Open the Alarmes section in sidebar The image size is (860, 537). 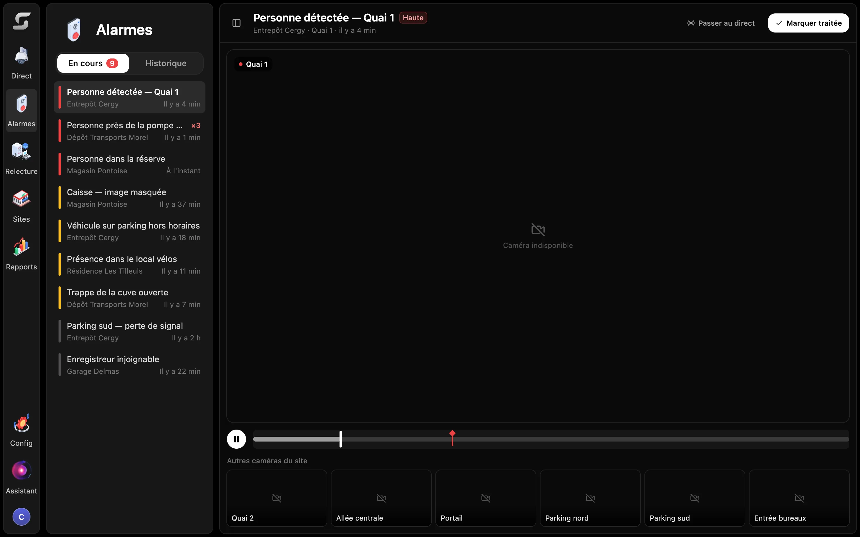(x=21, y=110)
